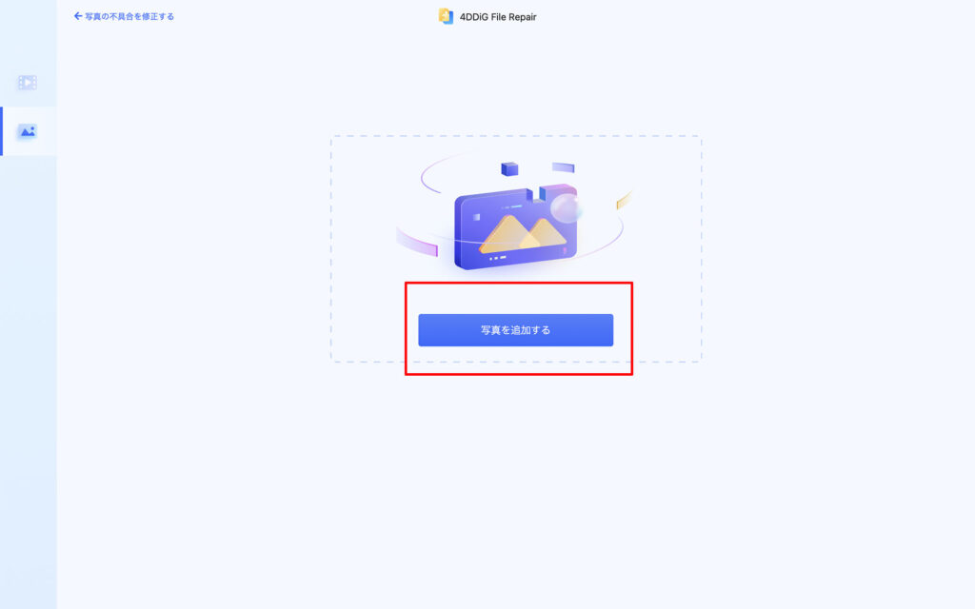
Task: Click the back arrow icon
Action: (x=78, y=16)
